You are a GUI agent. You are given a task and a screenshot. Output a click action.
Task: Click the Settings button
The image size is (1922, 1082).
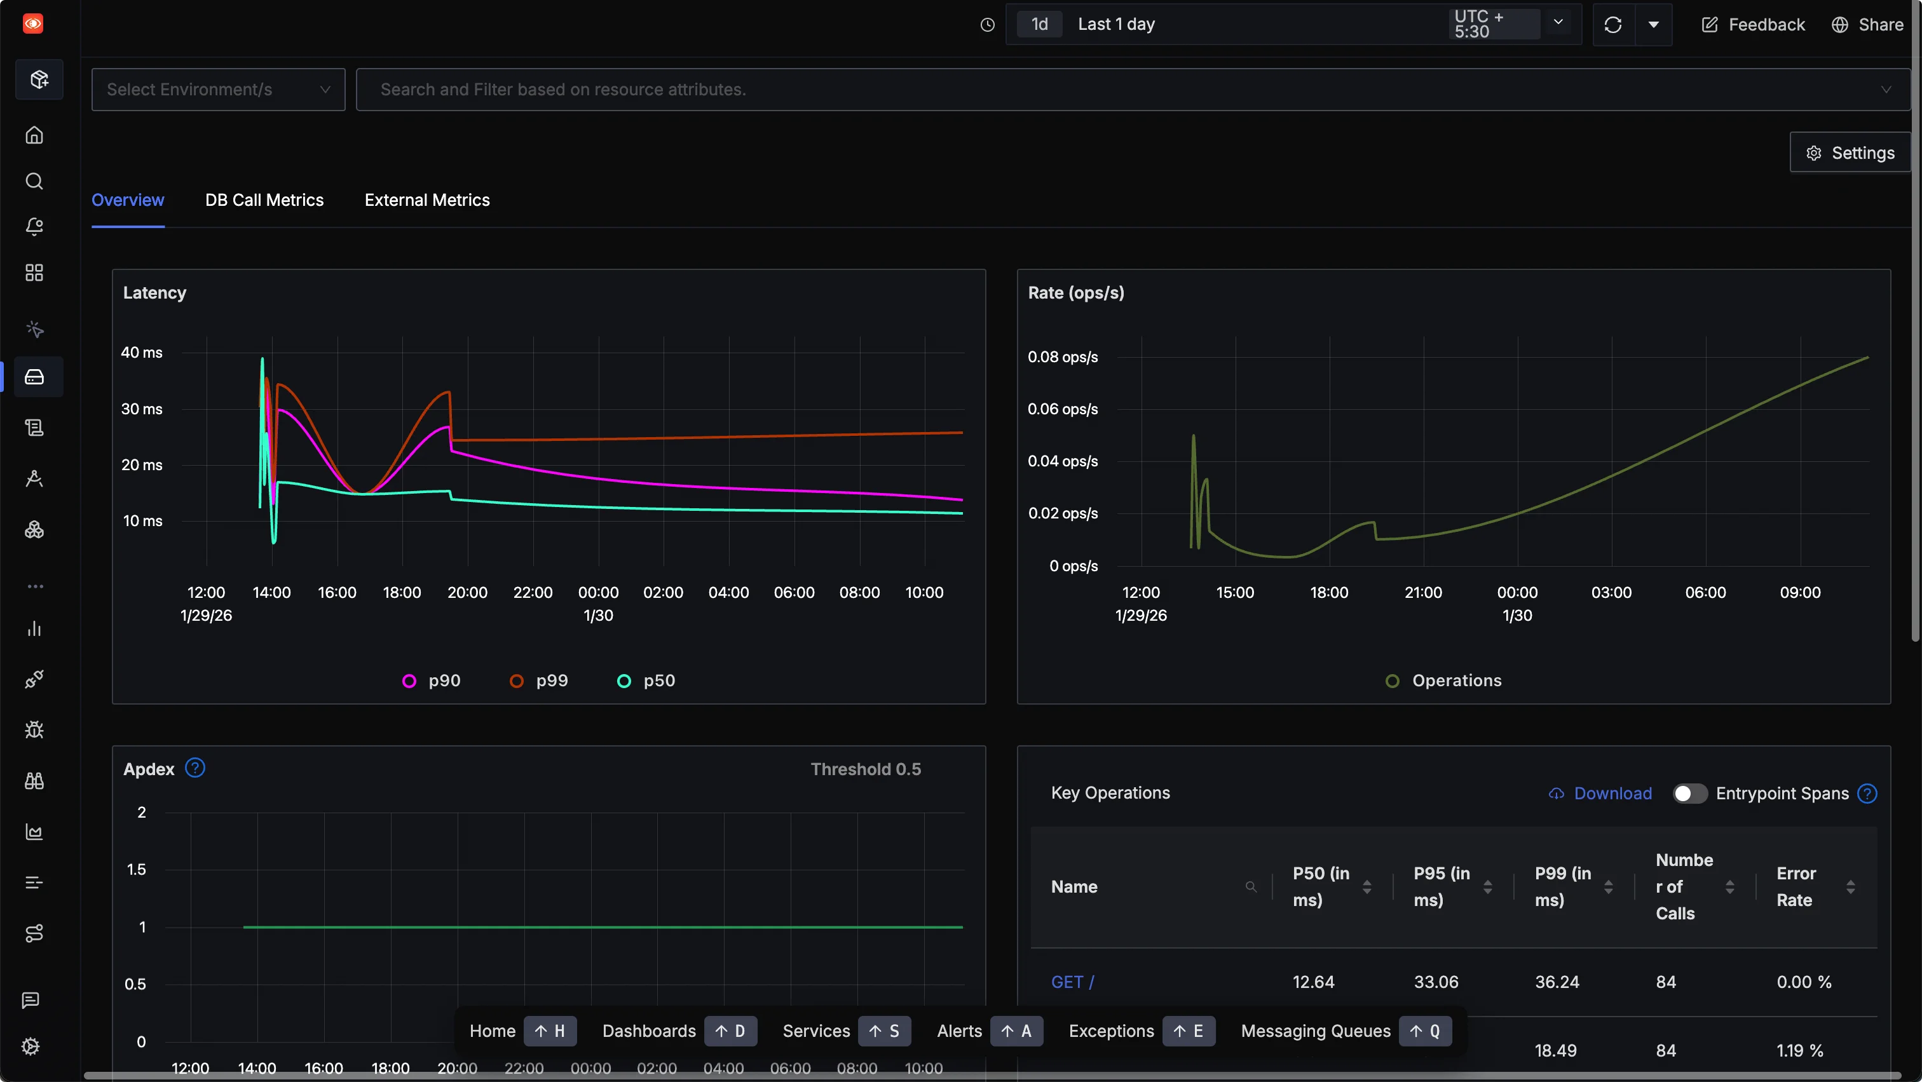coord(1850,153)
